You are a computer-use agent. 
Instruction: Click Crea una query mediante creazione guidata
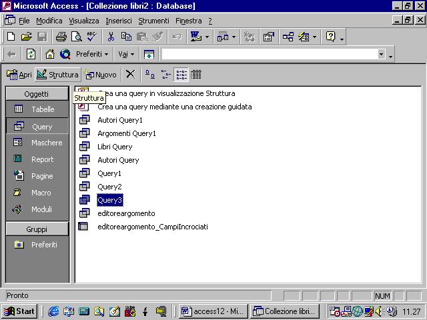[175, 107]
